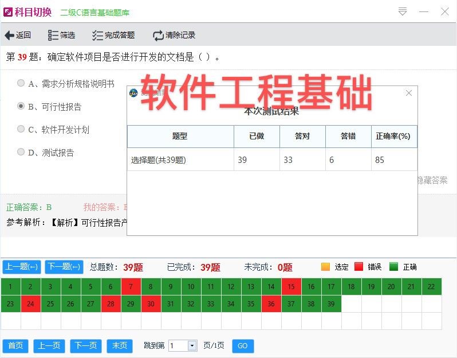
Task: Choose option D 测试报告
Action: coord(21,152)
